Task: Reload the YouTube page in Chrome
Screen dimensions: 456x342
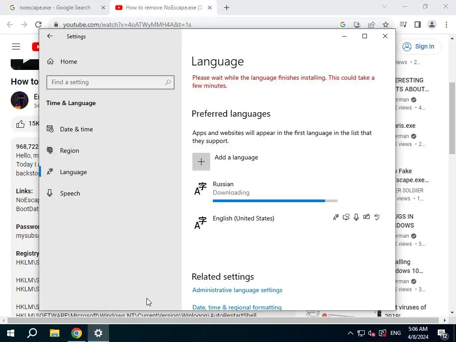Action: (38, 24)
